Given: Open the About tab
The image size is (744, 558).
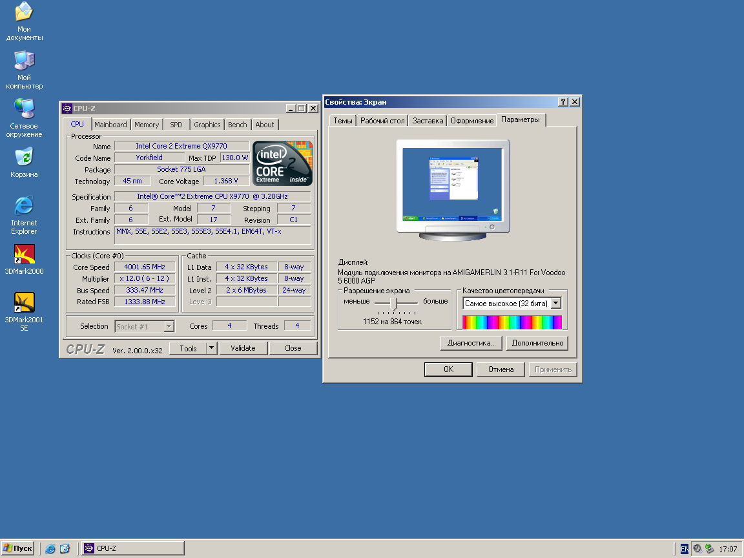Looking at the screenshot, I should [265, 124].
